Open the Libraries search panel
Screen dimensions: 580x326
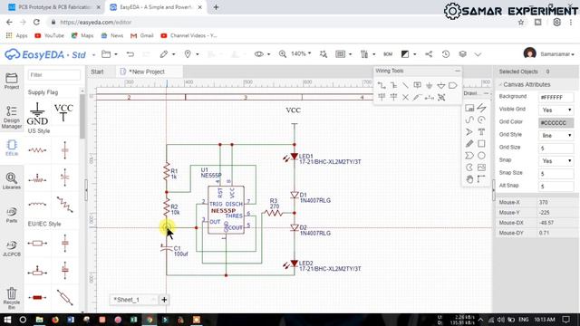(x=12, y=181)
